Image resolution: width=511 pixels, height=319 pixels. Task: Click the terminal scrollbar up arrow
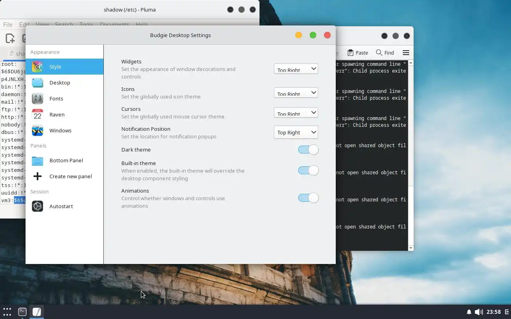click(411, 63)
